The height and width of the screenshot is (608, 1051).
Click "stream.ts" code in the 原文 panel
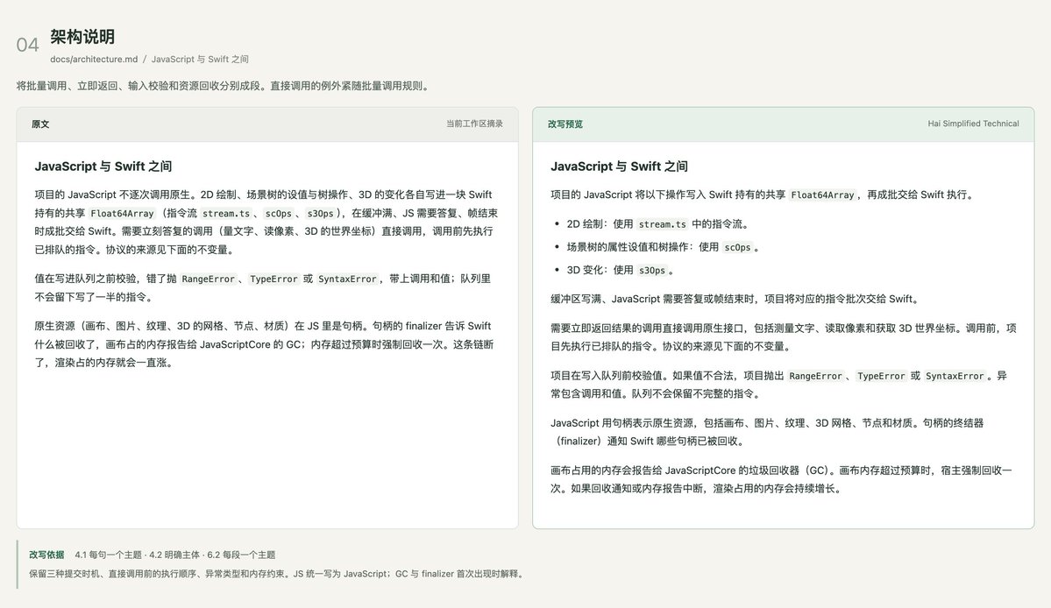tap(226, 214)
